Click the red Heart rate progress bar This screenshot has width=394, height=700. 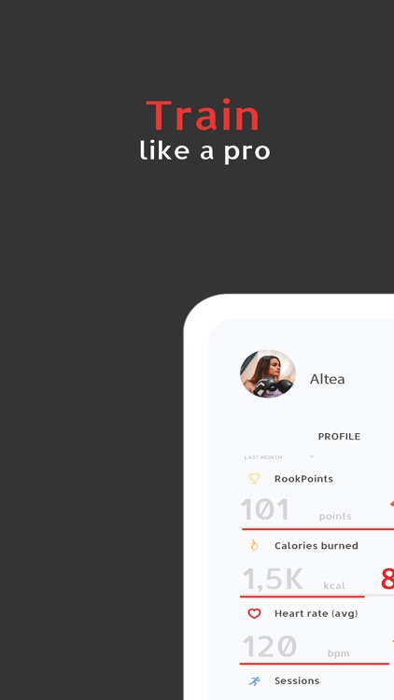pos(315,664)
